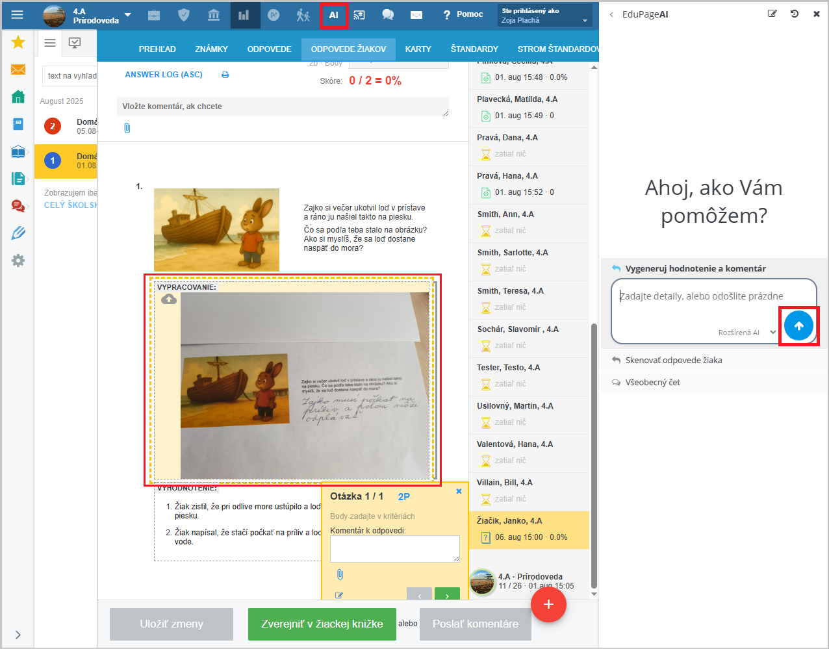
Task: Send the AI prompt with blue arrow button
Action: [x=798, y=325]
